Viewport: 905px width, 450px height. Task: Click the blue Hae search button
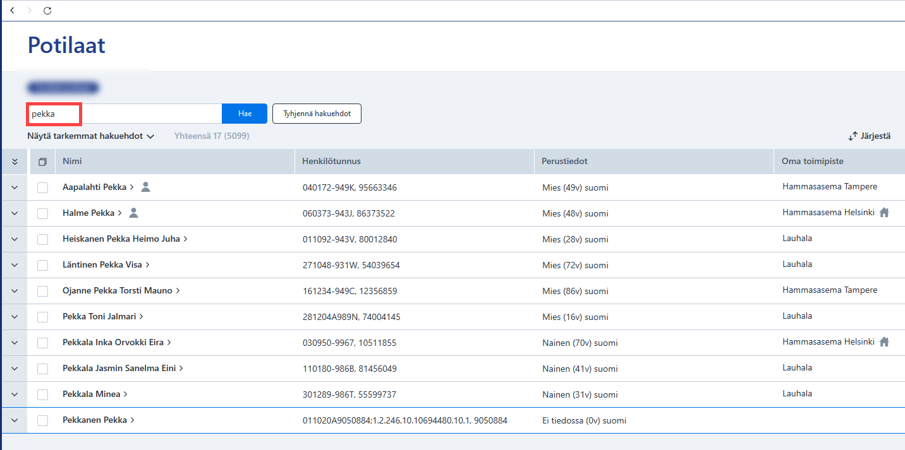[x=245, y=114]
